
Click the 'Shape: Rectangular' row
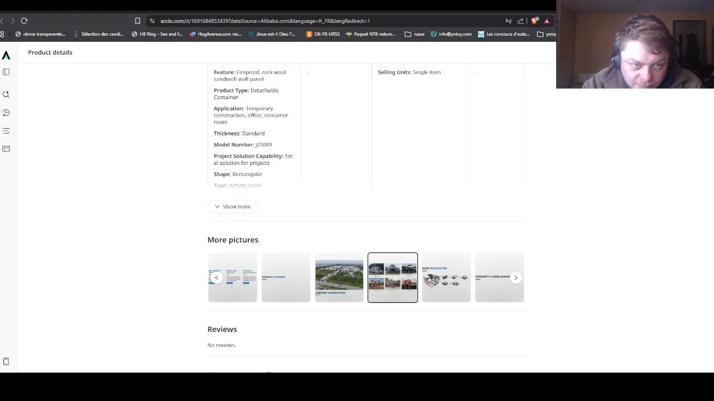pyautogui.click(x=238, y=174)
